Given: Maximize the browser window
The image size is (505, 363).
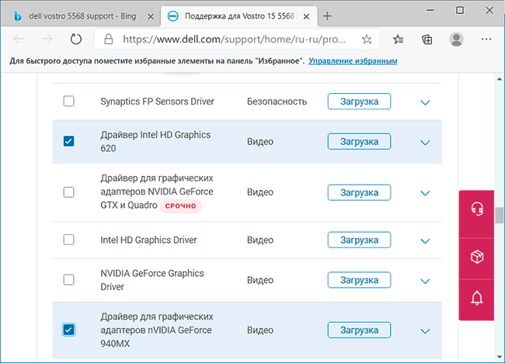Looking at the screenshot, I should pos(460,10).
